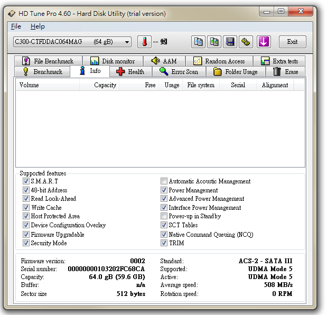Click the copy screenshot to clipboard icon
The image size is (327, 315).
(214, 42)
